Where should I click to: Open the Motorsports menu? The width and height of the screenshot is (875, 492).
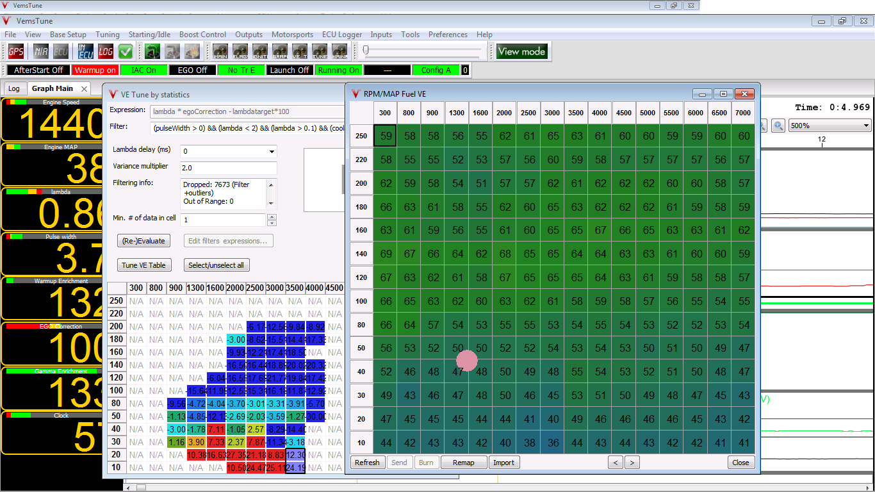click(x=292, y=35)
